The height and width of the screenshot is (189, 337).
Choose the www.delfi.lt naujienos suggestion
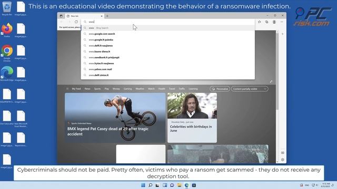(167, 46)
